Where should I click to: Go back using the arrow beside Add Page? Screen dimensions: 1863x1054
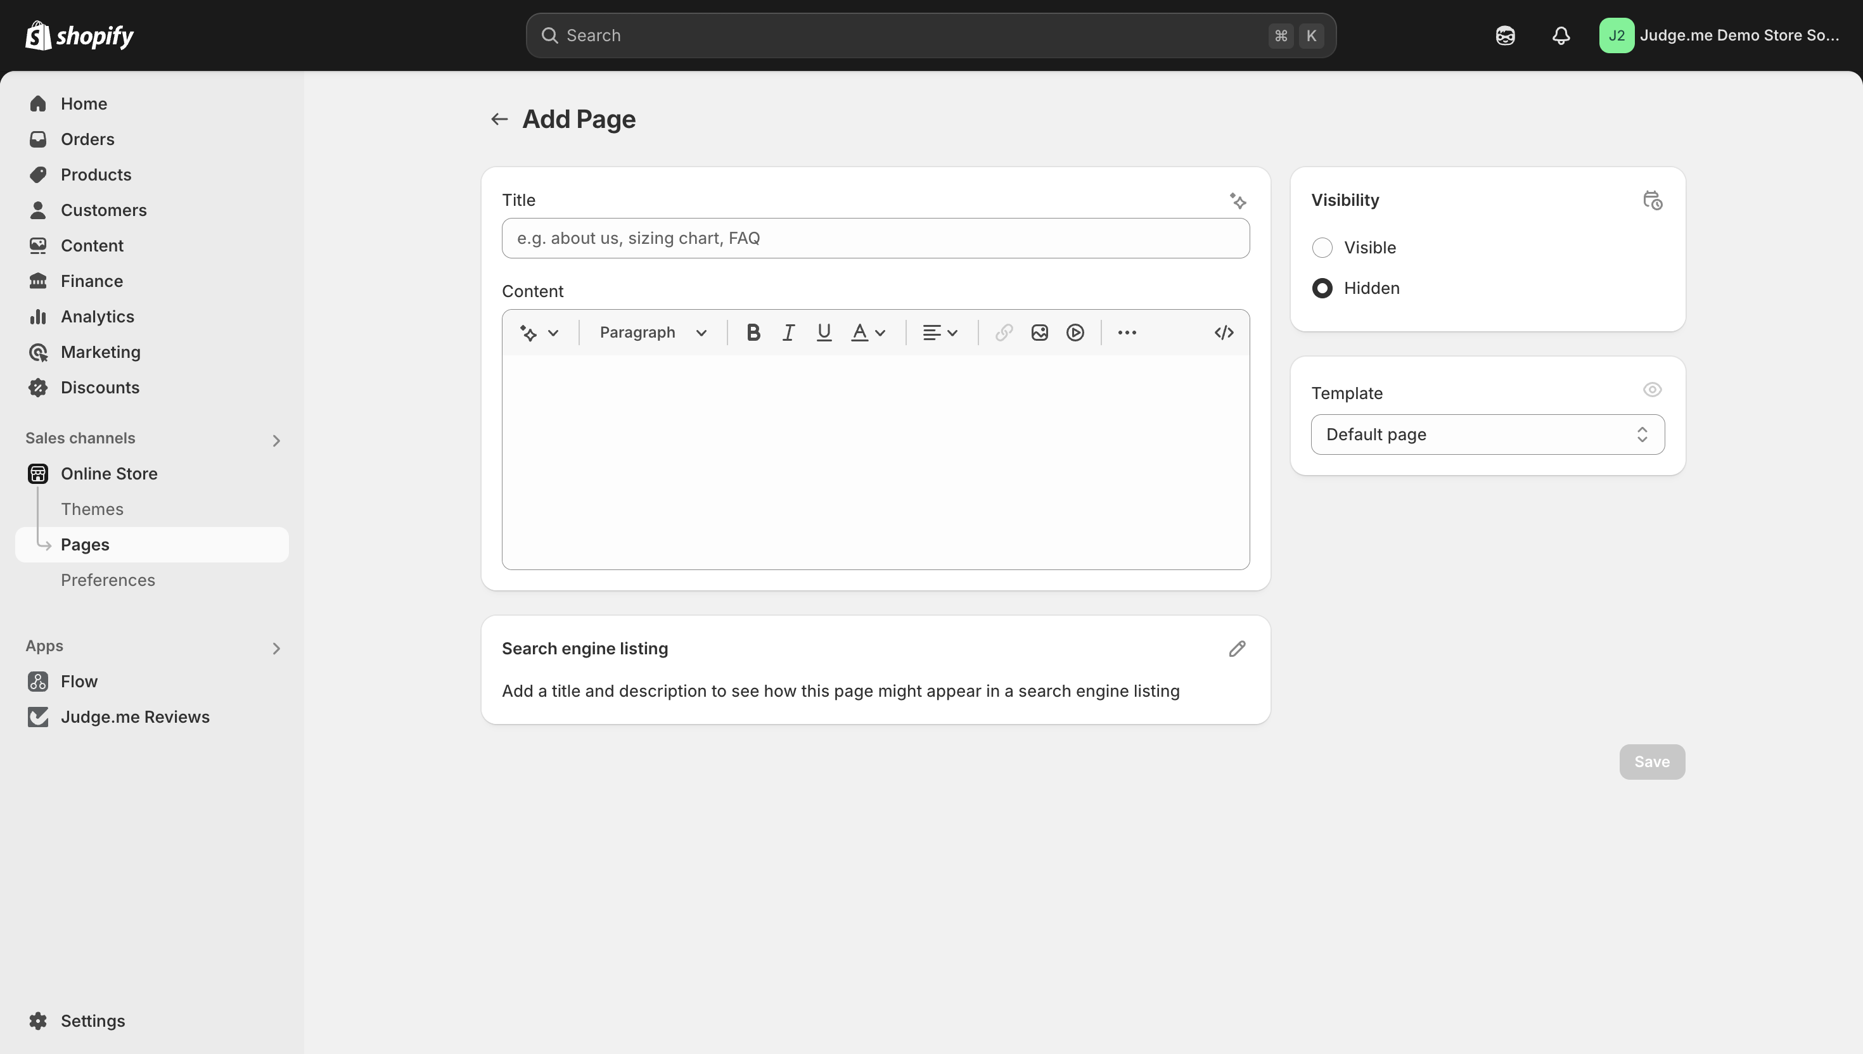point(499,118)
